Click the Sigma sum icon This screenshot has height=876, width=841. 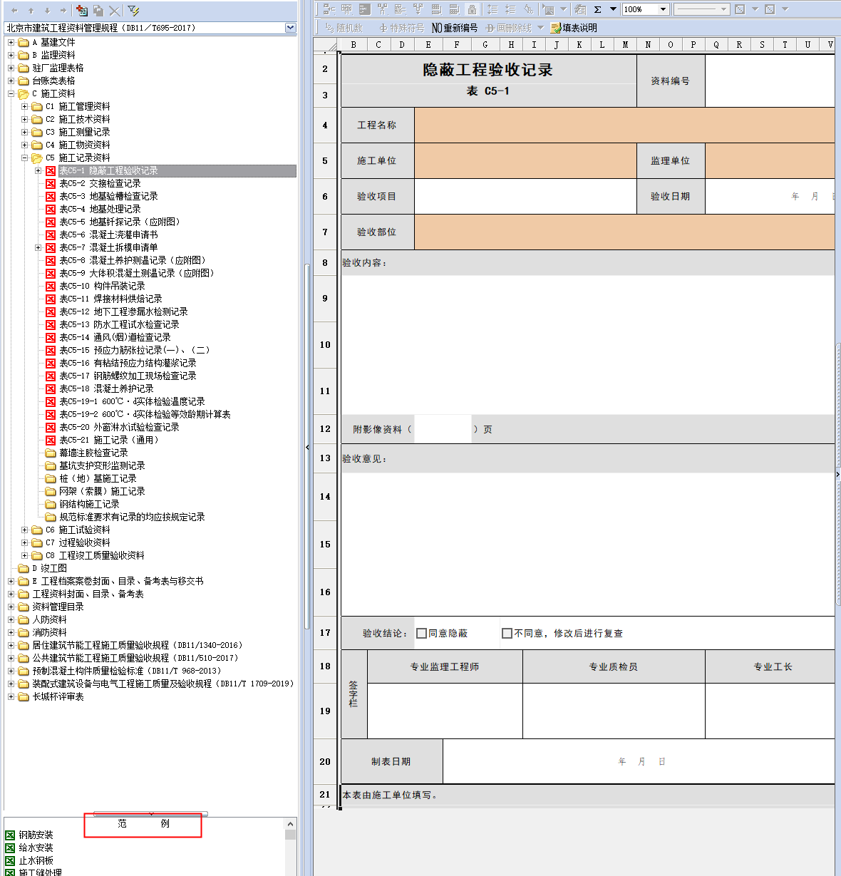click(597, 9)
